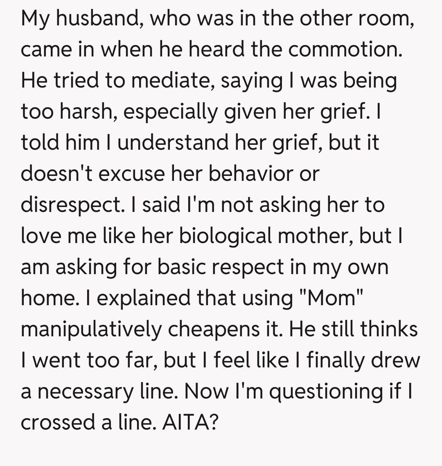Screen dimensions: 442x466
Task: Click the word "especially"
Action: (x=170, y=112)
